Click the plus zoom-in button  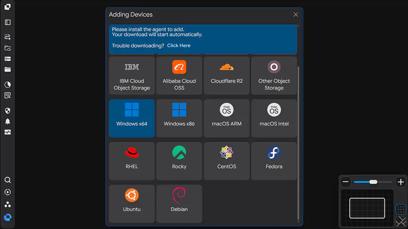click(x=401, y=182)
